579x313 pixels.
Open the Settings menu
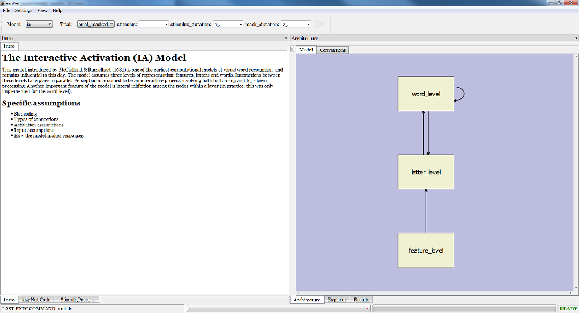(x=23, y=10)
